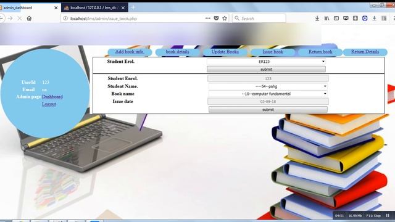Switch to the localhost / 127.0.0.1 tab
The width and height of the screenshot is (395, 222).
click(94, 8)
